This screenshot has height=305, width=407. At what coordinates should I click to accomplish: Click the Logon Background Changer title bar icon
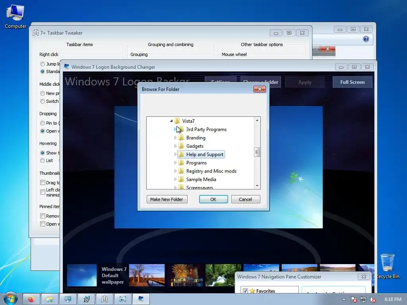point(67,67)
